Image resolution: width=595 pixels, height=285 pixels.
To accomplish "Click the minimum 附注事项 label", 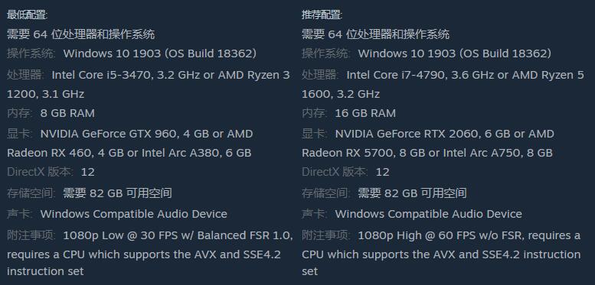I will click(31, 235).
